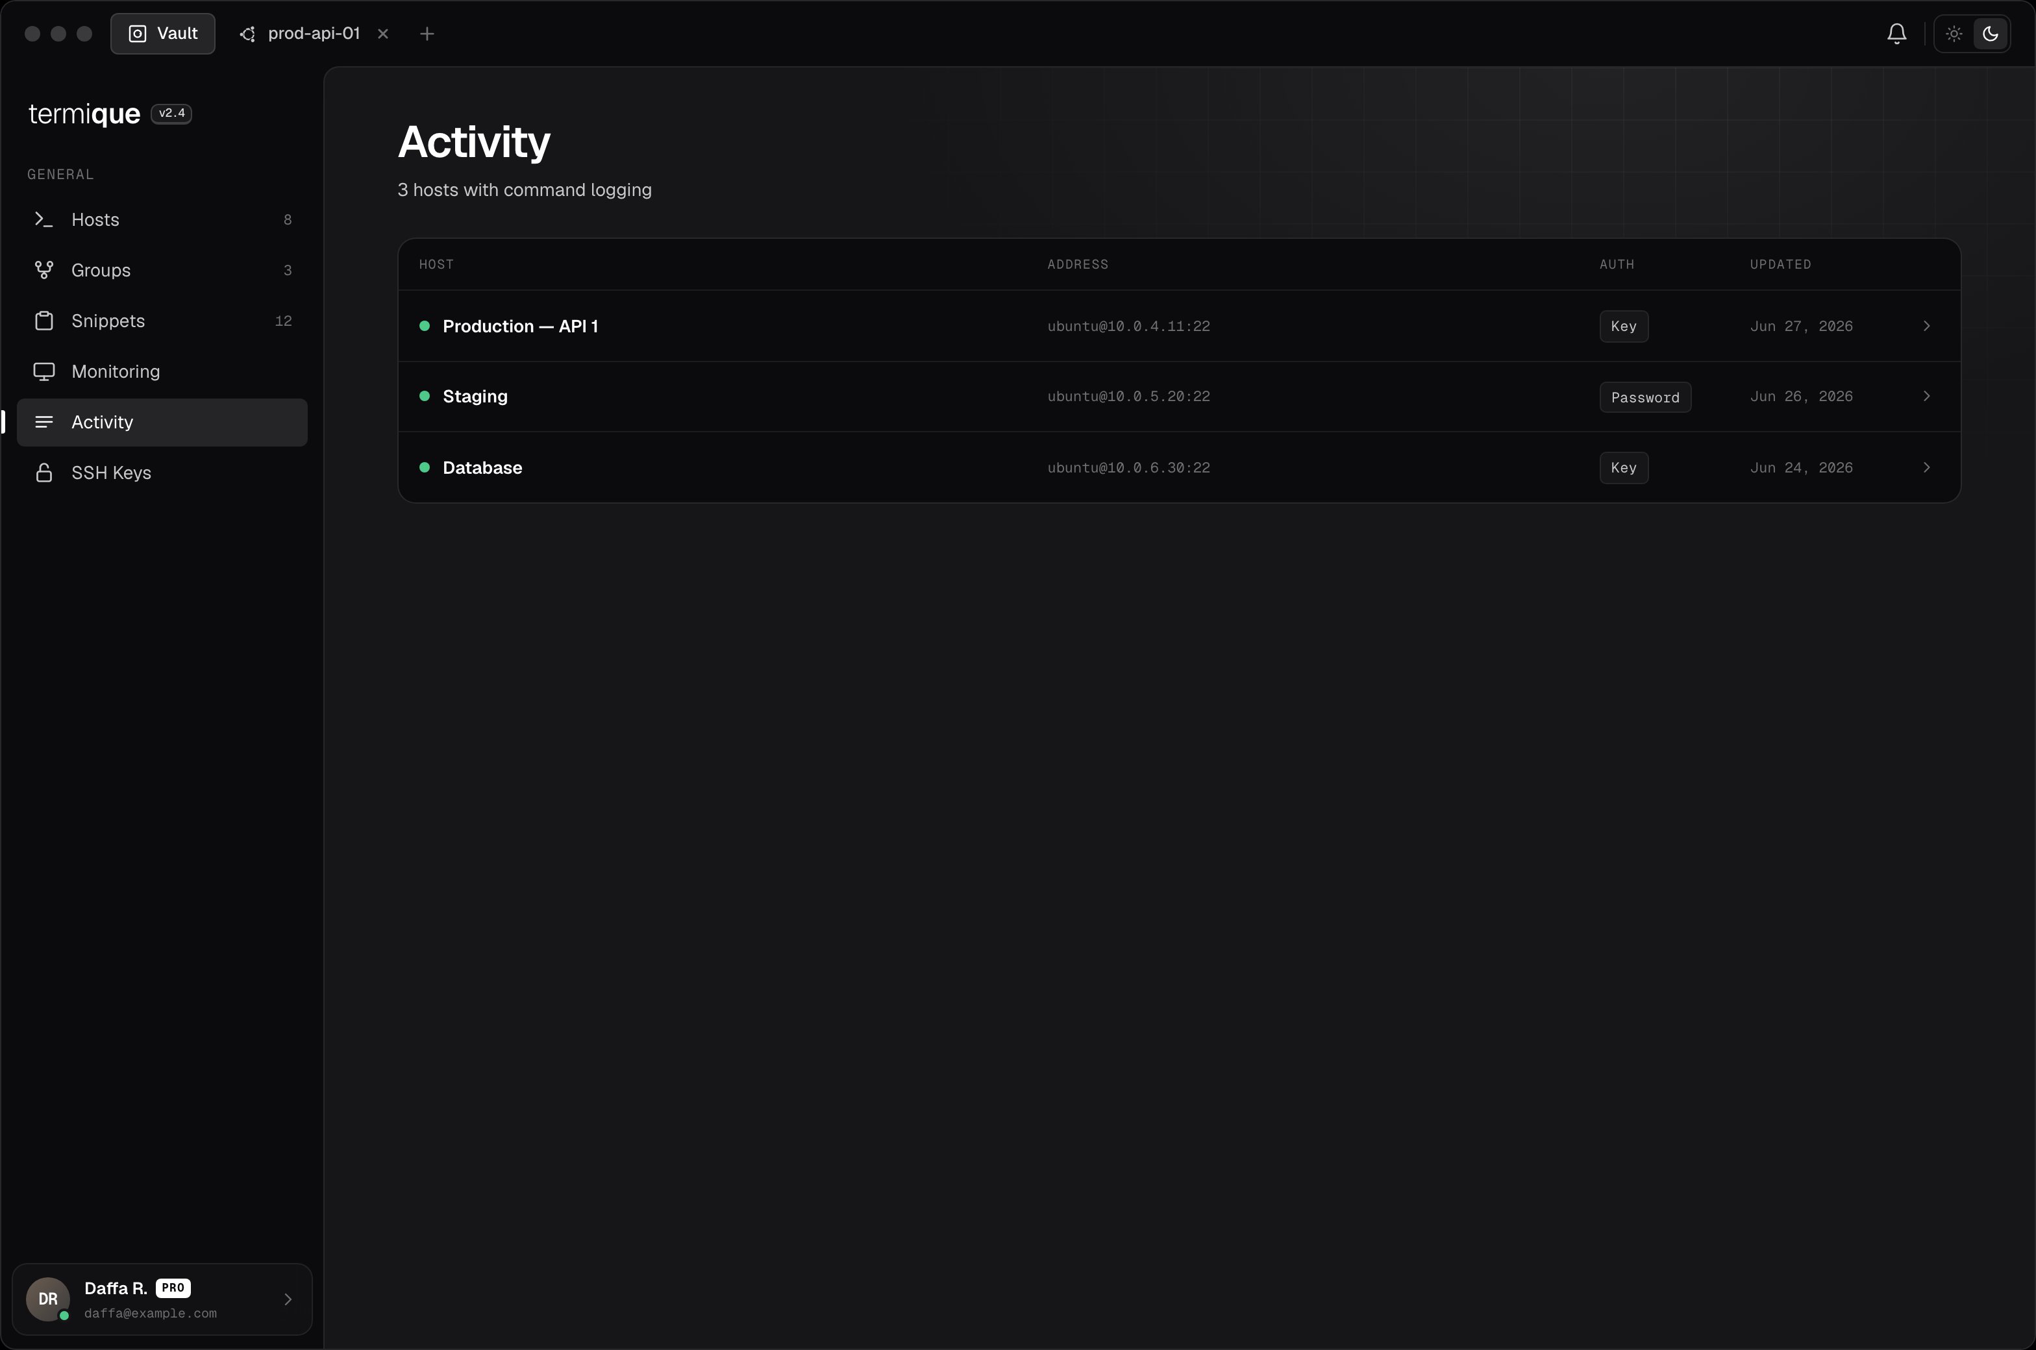Click the v2.4 version badge
Viewport: 2036px width, 1350px height.
pyautogui.click(x=171, y=114)
